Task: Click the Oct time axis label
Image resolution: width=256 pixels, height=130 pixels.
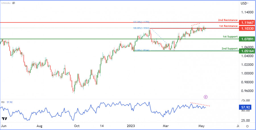Action: (77, 126)
